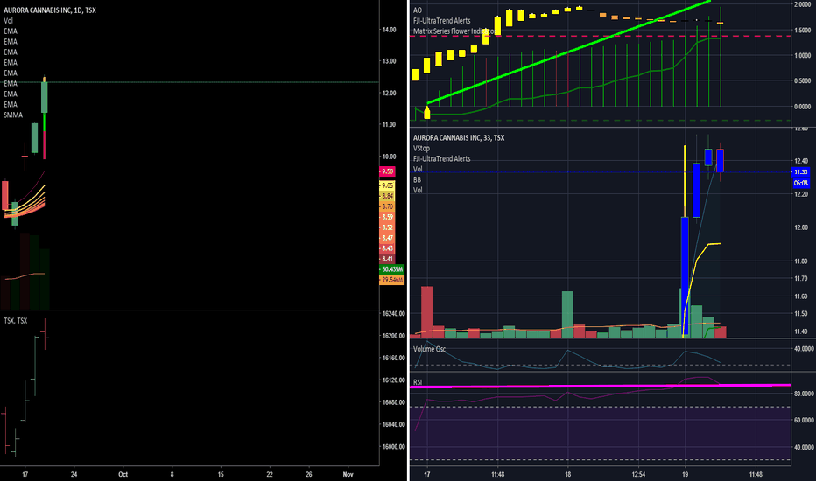Click the Nov date on time axis

click(x=348, y=474)
